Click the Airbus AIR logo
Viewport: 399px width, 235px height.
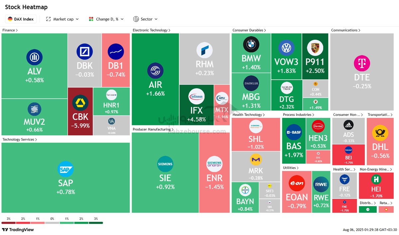click(x=155, y=71)
